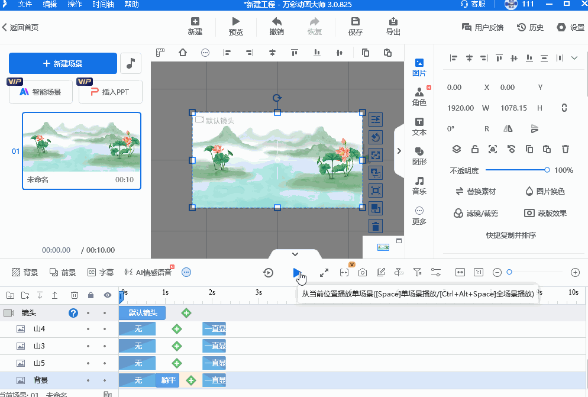The image size is (588, 397).
Task: Click the 新建场景 button
Action: 63,63
